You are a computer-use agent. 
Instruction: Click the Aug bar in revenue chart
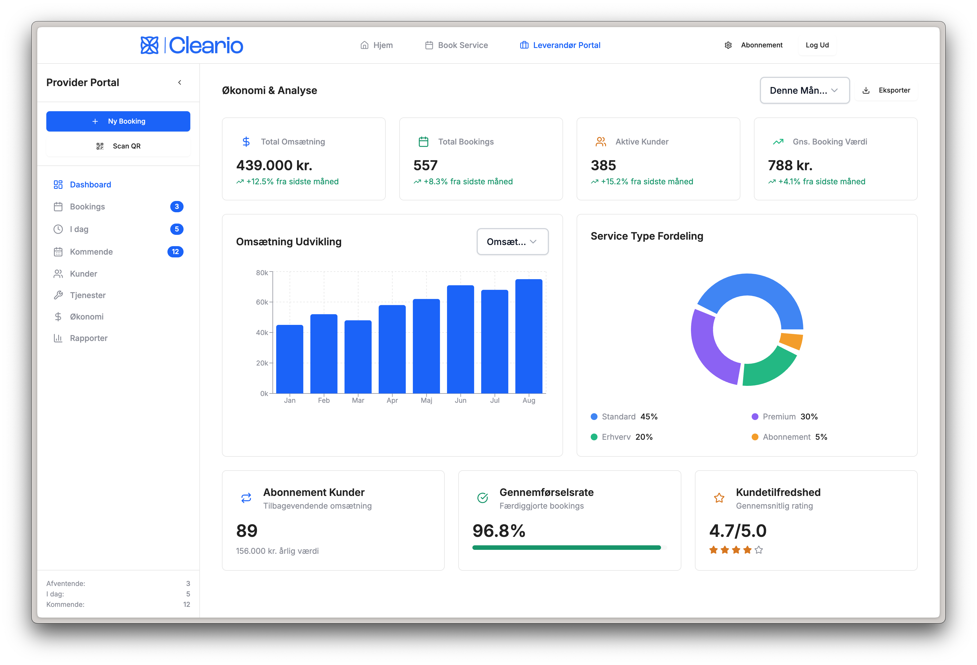(528, 336)
